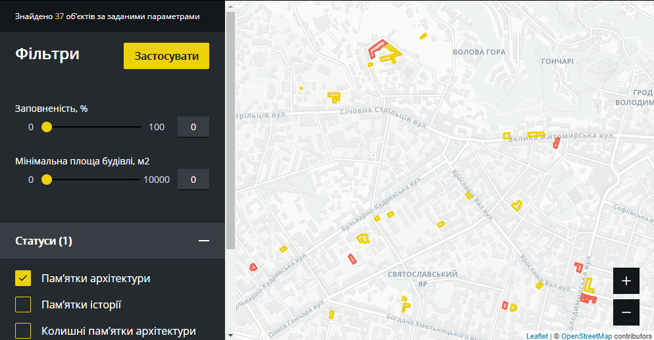The image size is (654, 340).
Task: Open the Leaflet attribution link
Action: click(536, 336)
